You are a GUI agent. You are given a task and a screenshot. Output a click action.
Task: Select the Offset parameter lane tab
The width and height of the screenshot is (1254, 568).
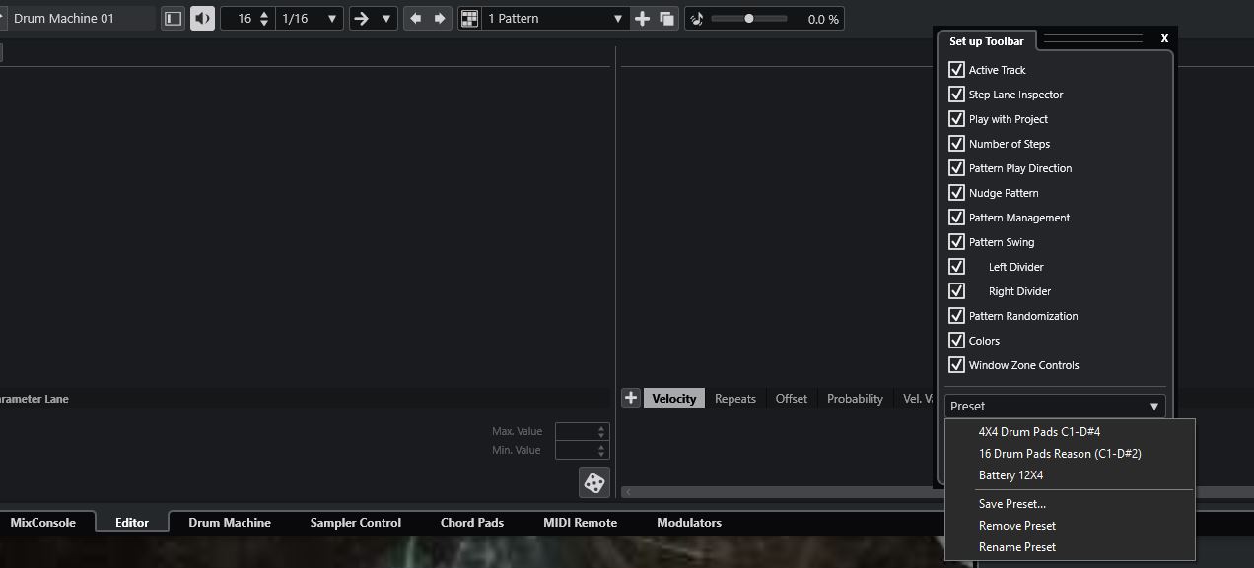(x=792, y=398)
